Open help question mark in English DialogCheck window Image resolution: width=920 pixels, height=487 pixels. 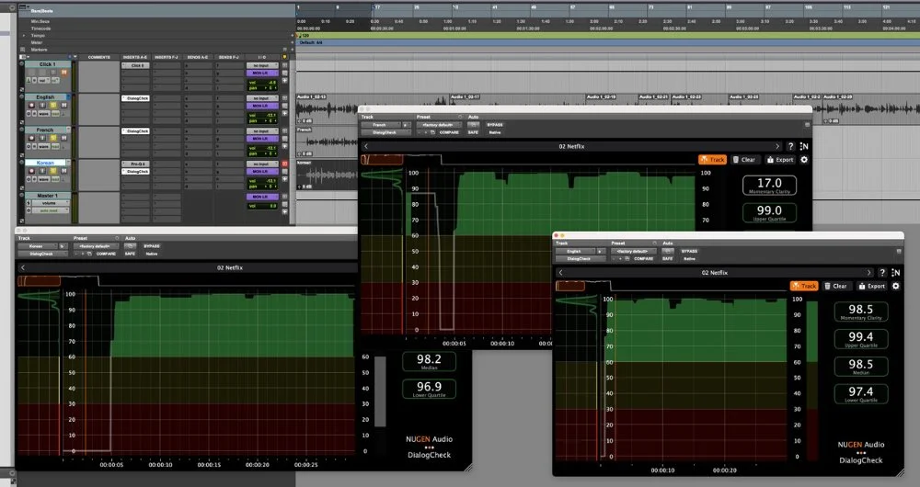tap(882, 273)
